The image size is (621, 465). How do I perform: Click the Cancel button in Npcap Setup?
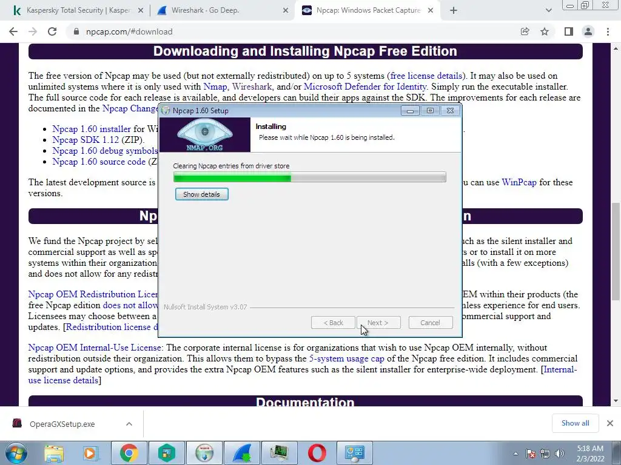(x=430, y=323)
